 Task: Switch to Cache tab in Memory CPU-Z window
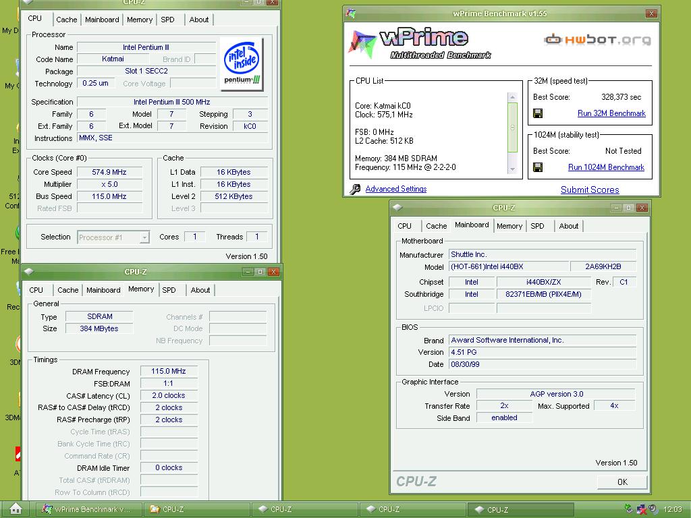click(68, 290)
